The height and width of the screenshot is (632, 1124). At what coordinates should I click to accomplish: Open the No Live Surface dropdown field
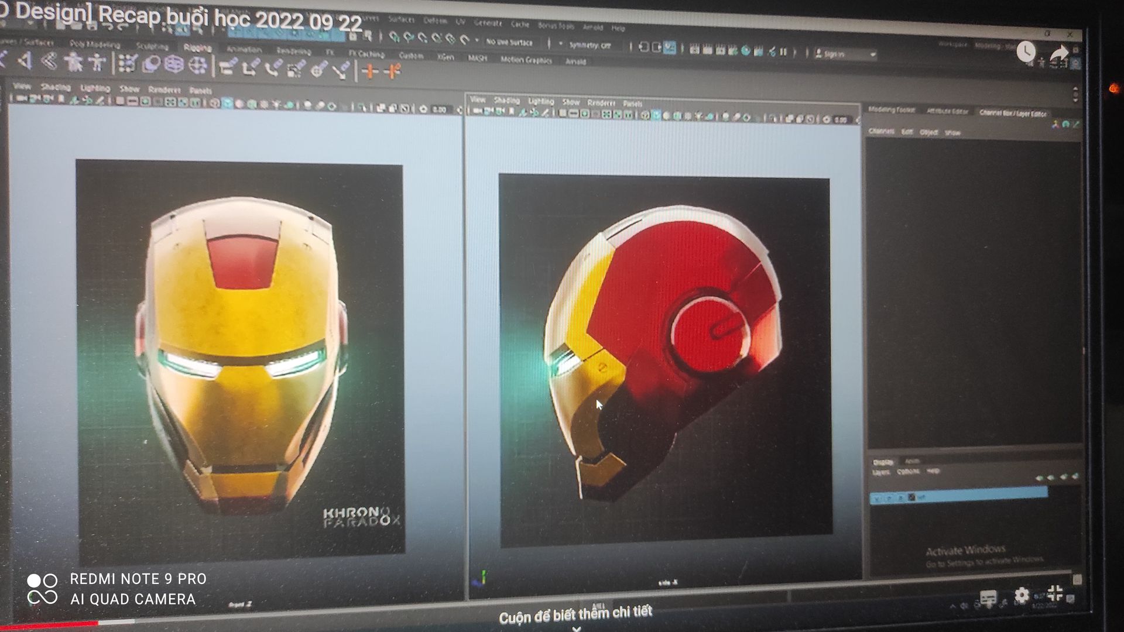point(509,43)
